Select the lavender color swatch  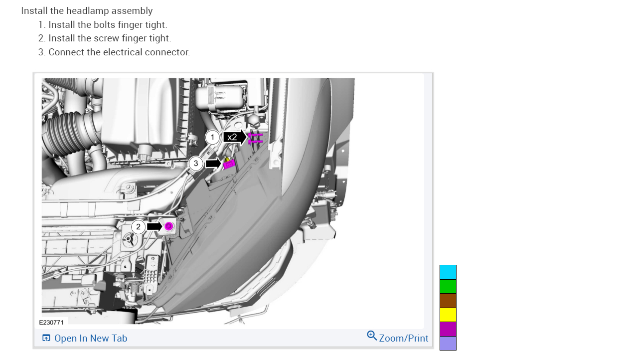click(448, 343)
